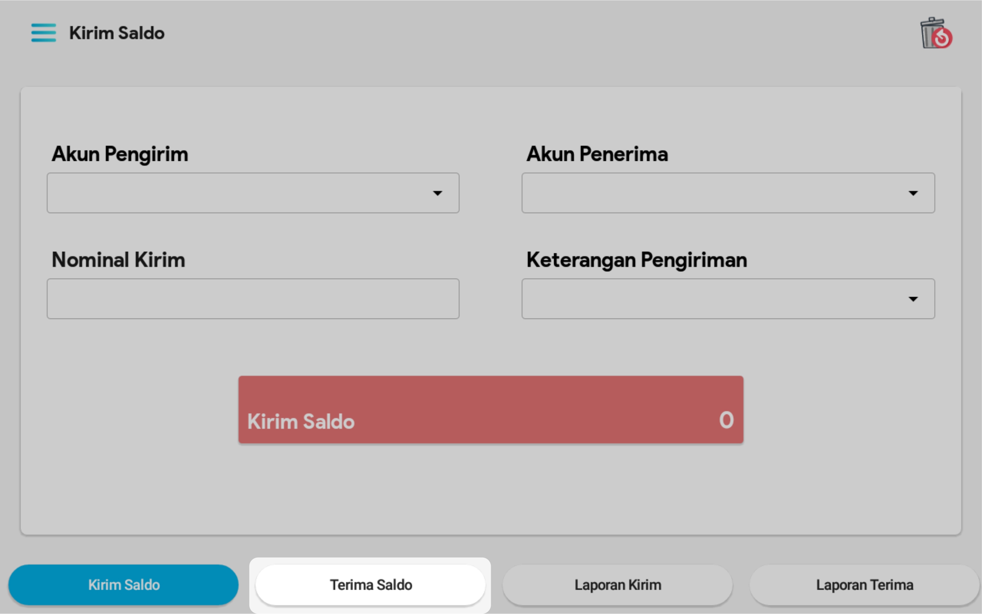Click the Akun Penerima field label
The width and height of the screenshot is (982, 614).
click(597, 154)
